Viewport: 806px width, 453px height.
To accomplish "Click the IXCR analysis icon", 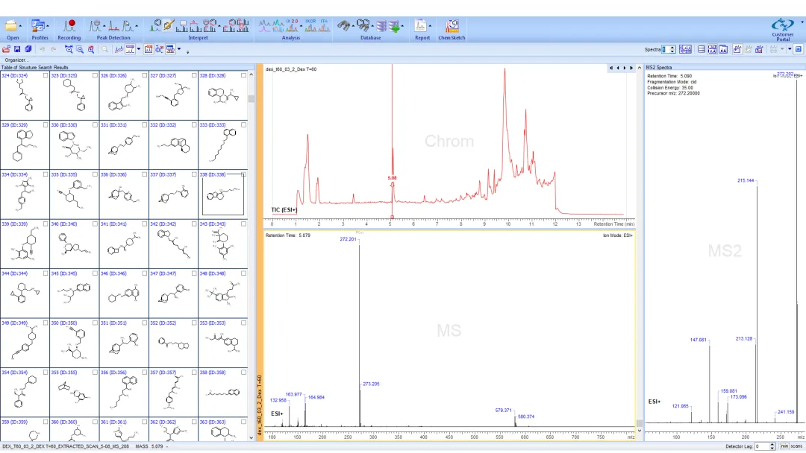I will (310, 25).
